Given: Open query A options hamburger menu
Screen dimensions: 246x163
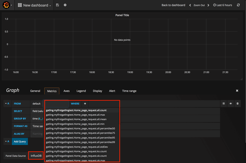Looking at the screenshot, I should tap(224, 104).
